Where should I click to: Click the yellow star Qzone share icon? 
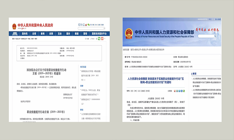click(x=177, y=91)
